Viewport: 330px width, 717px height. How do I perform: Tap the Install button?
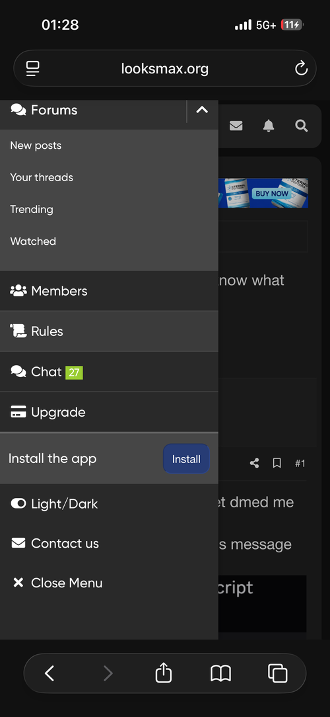pyautogui.click(x=186, y=458)
